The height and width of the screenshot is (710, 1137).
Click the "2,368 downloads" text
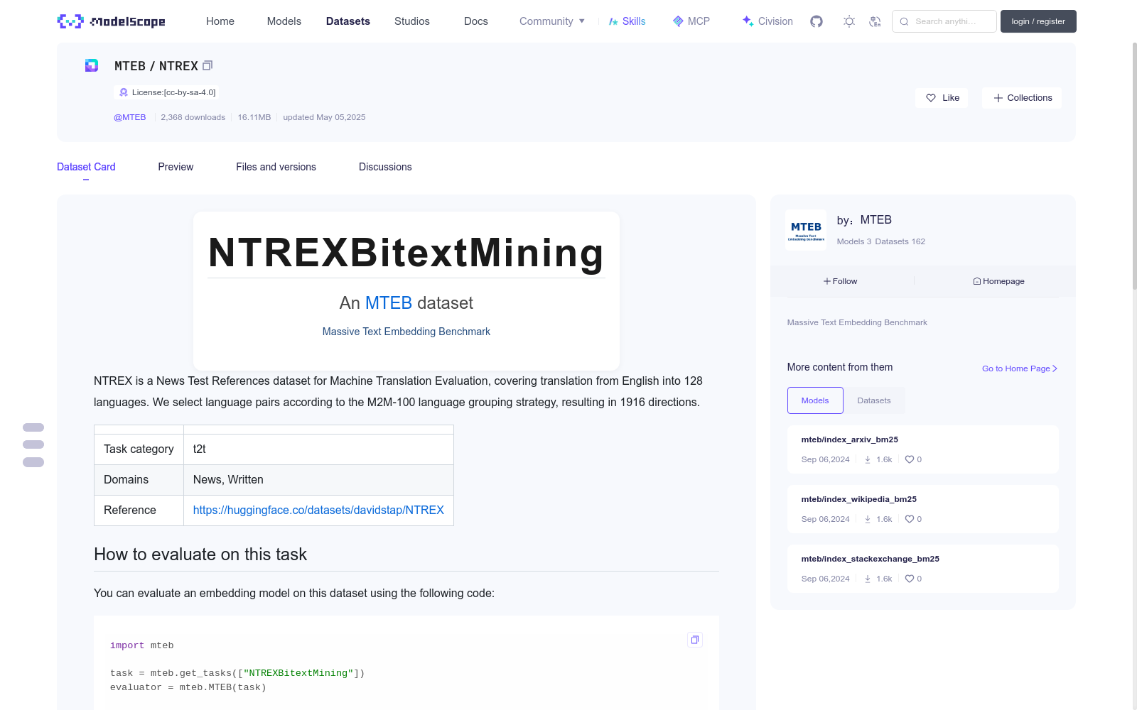(193, 117)
